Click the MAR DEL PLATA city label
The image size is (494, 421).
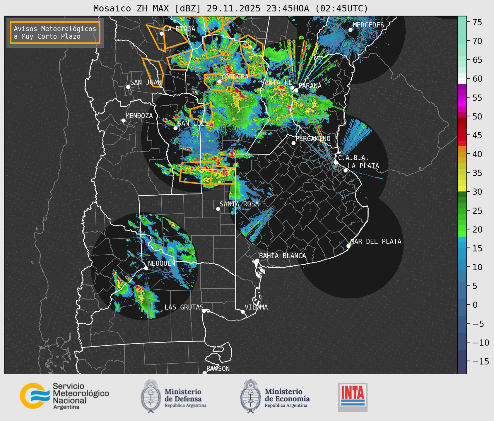pyautogui.click(x=376, y=242)
